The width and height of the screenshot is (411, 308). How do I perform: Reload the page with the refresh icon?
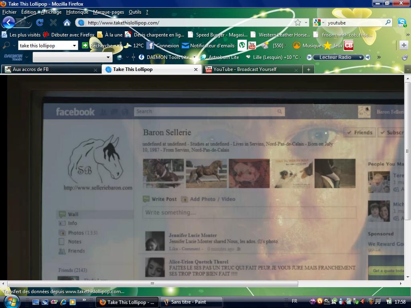(x=39, y=22)
